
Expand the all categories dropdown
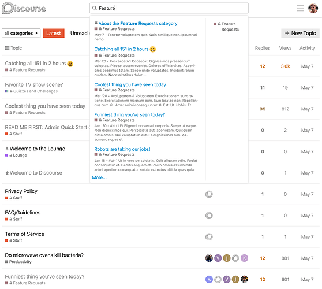pyautogui.click(x=21, y=33)
